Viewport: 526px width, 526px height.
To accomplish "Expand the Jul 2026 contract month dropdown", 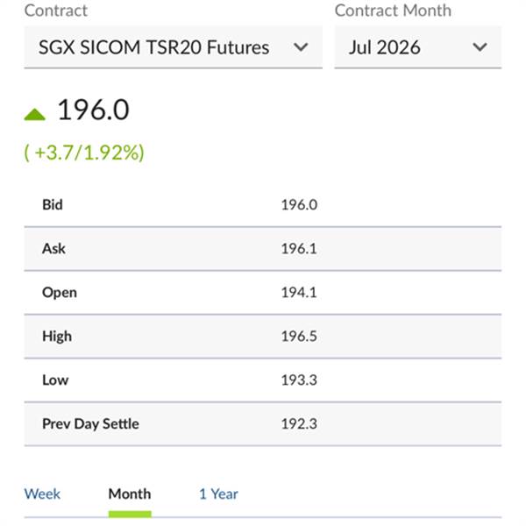I will pos(404,47).
